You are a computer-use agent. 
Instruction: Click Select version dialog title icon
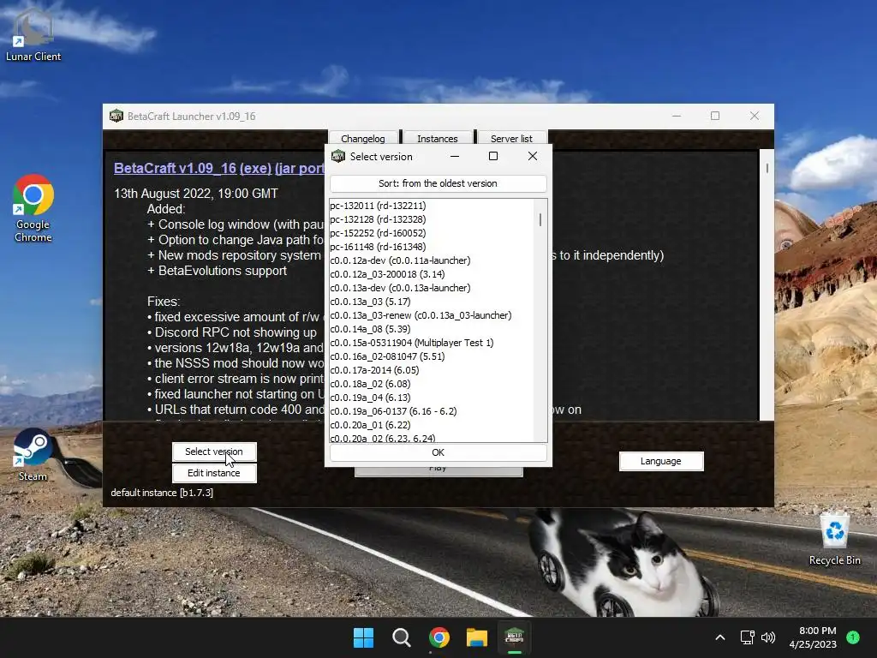[x=338, y=156]
